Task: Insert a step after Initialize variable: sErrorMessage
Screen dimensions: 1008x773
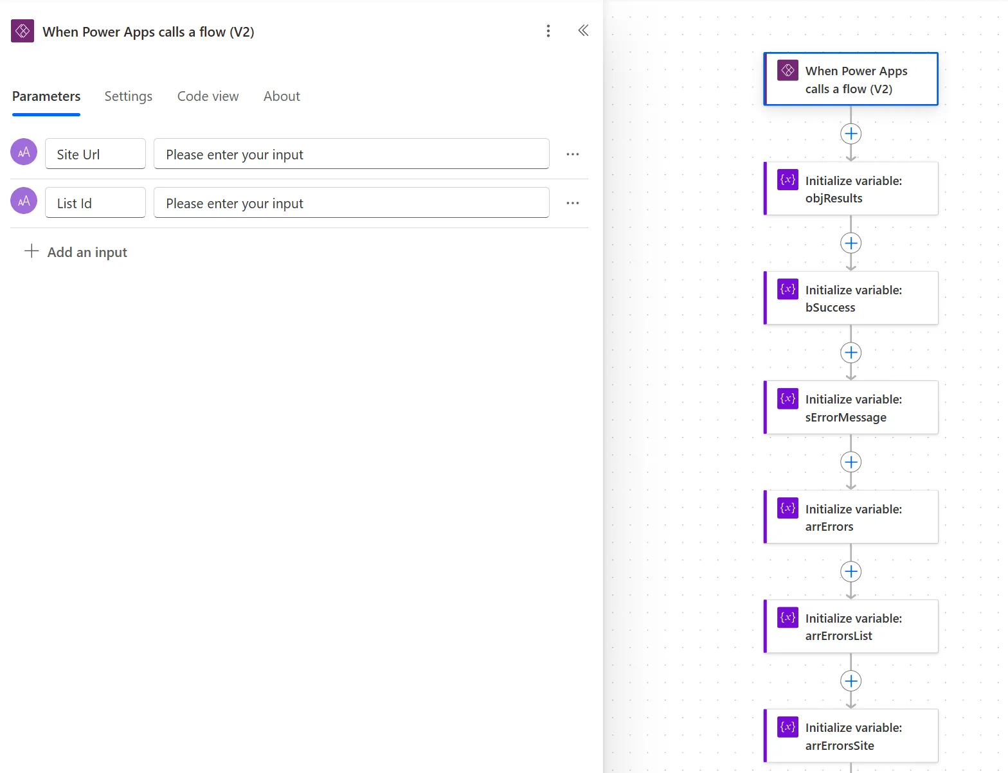Action: pyautogui.click(x=851, y=462)
